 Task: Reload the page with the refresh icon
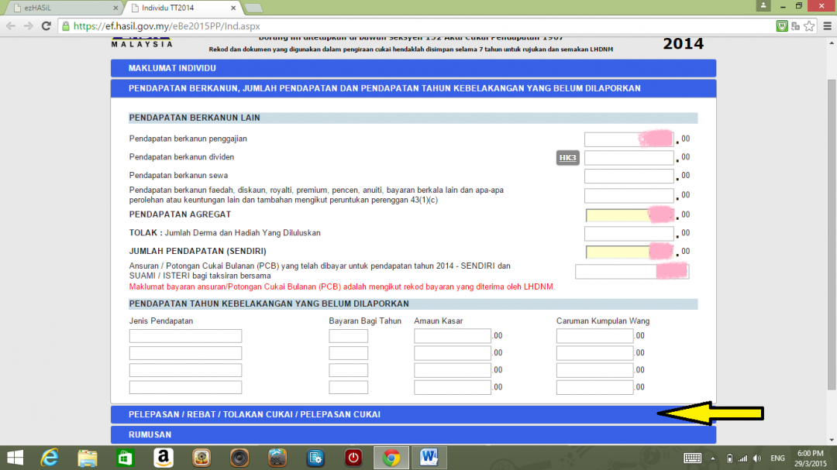coord(46,26)
